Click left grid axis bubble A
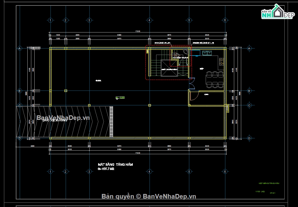 click(20, 48)
